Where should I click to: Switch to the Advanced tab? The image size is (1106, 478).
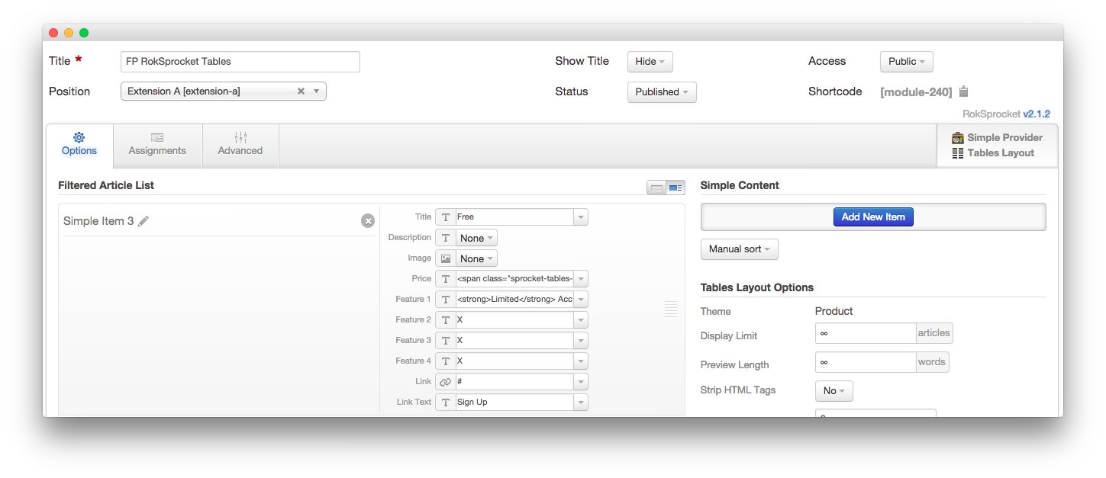coord(240,145)
